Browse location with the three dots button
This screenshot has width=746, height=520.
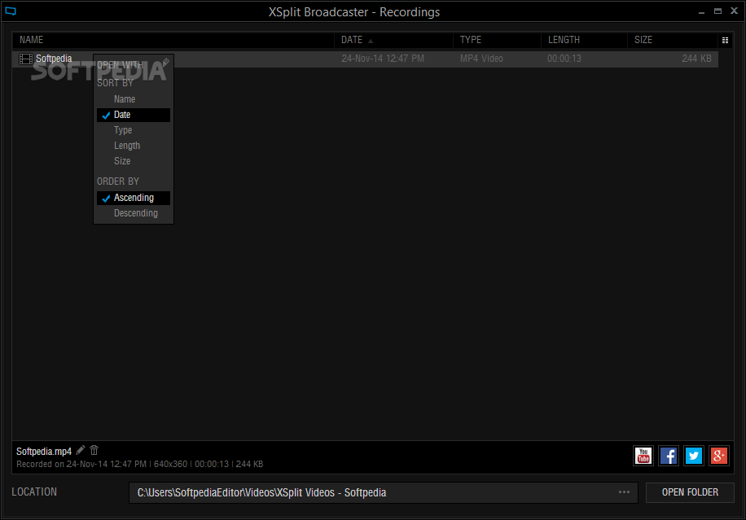tap(624, 492)
